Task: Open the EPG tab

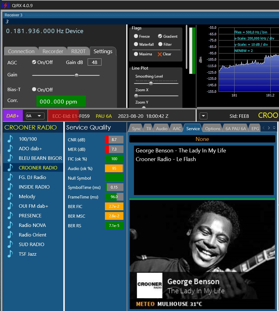Action: click(x=255, y=129)
